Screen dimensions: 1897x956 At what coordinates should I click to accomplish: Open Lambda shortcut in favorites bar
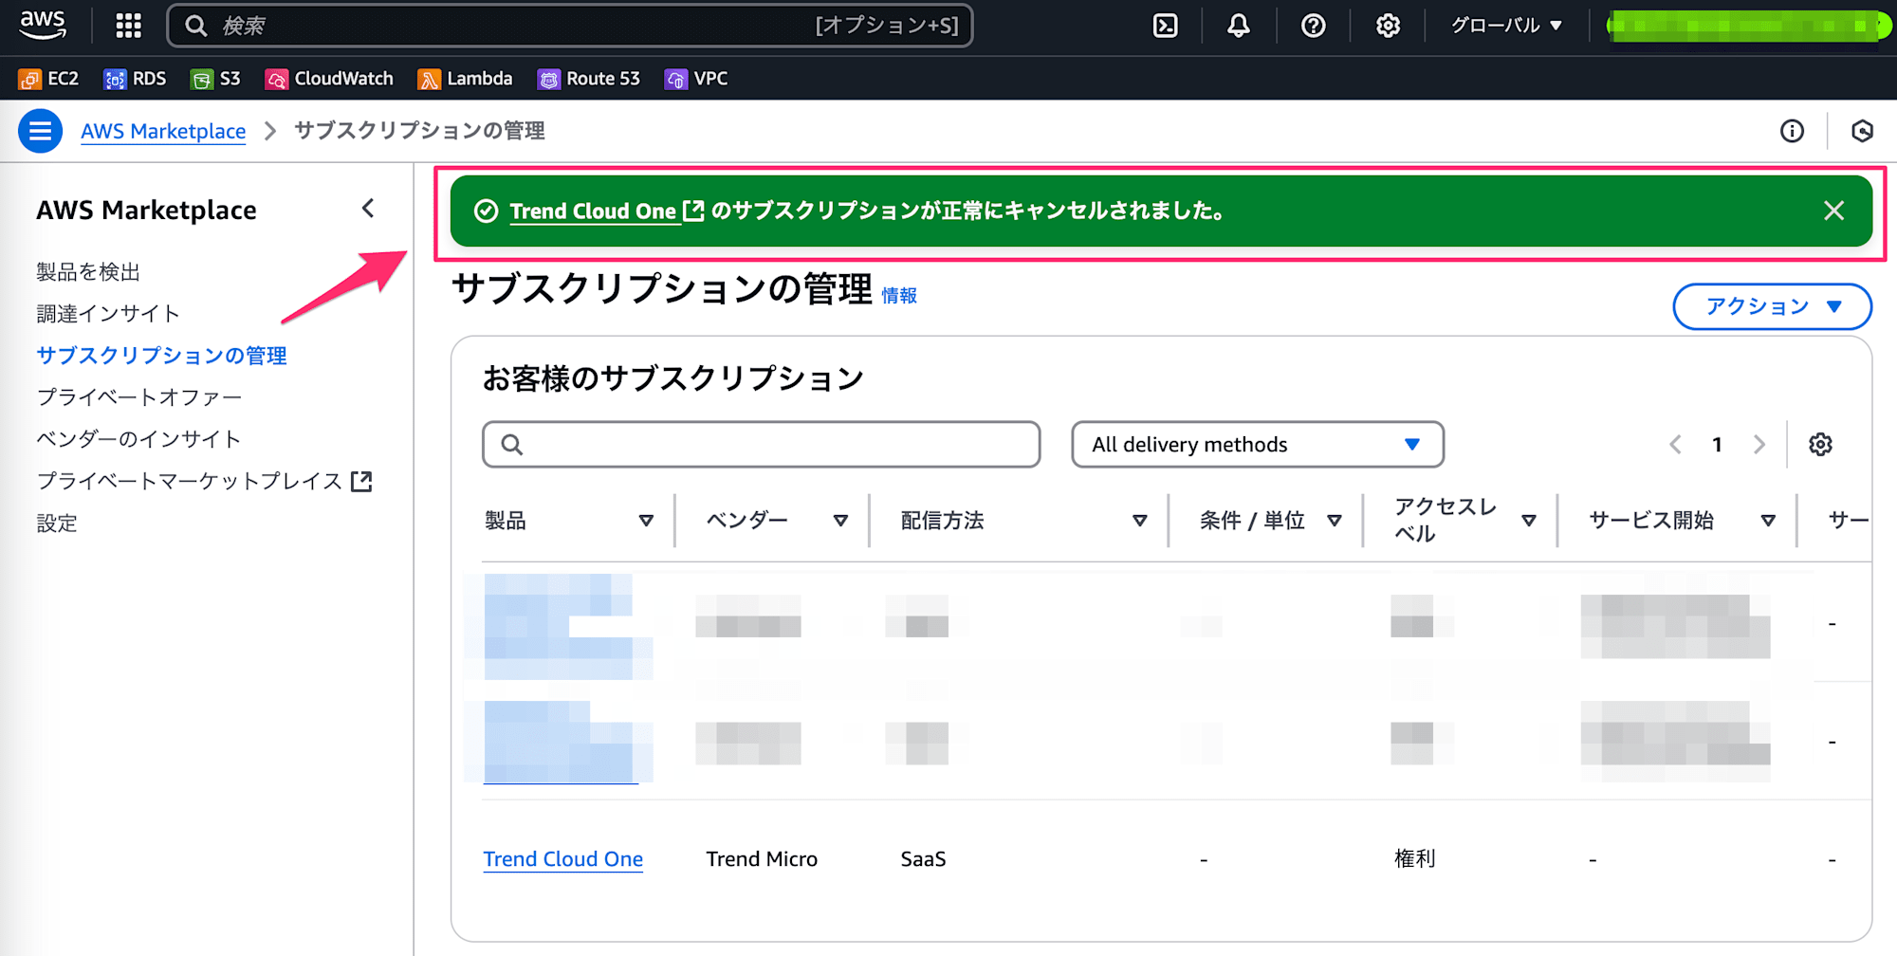pos(465,79)
